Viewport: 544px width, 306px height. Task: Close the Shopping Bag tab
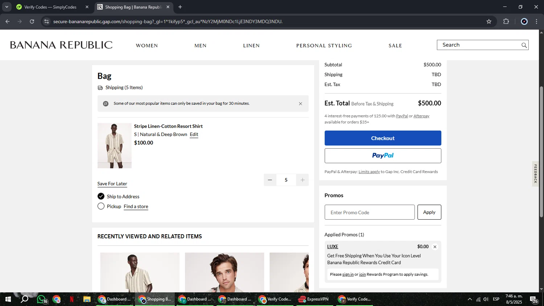168,7
